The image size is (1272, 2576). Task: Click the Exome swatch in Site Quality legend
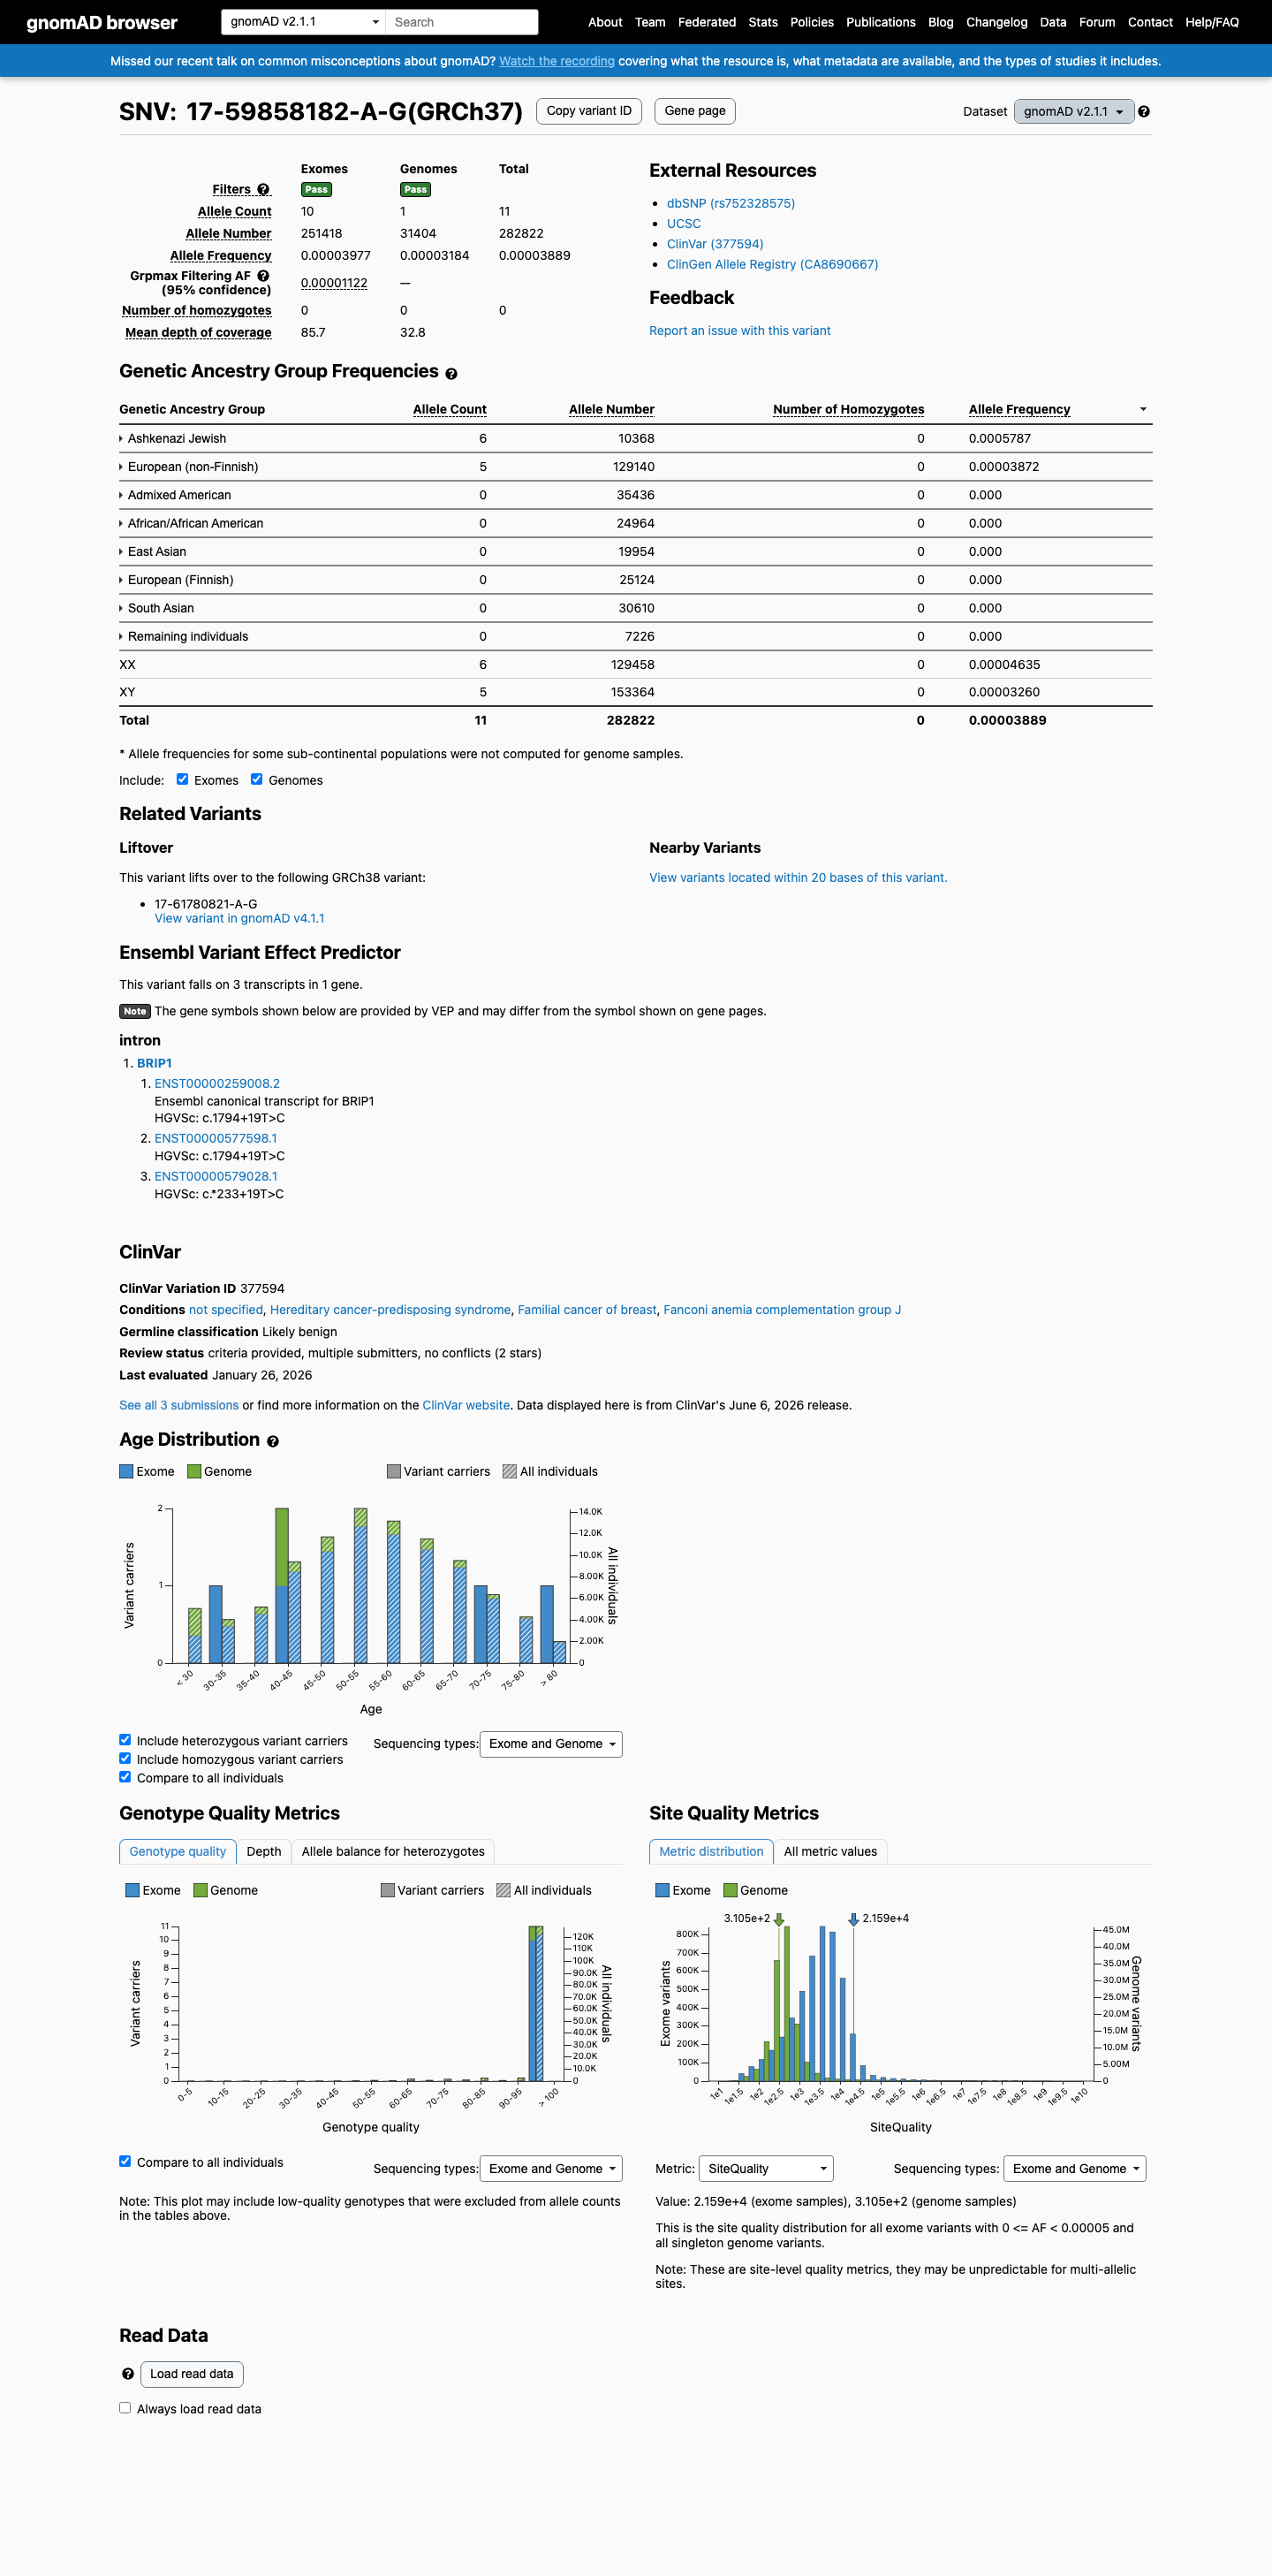[662, 1890]
